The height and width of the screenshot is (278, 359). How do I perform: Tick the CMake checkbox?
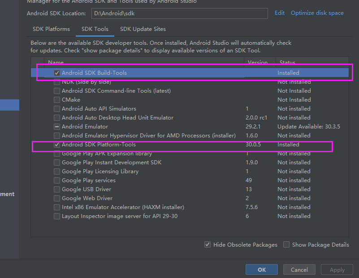point(57,100)
